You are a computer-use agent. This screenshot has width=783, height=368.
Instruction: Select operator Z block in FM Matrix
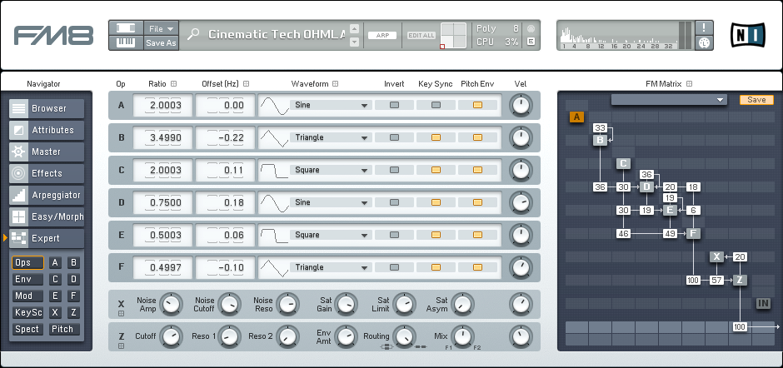[x=740, y=280]
